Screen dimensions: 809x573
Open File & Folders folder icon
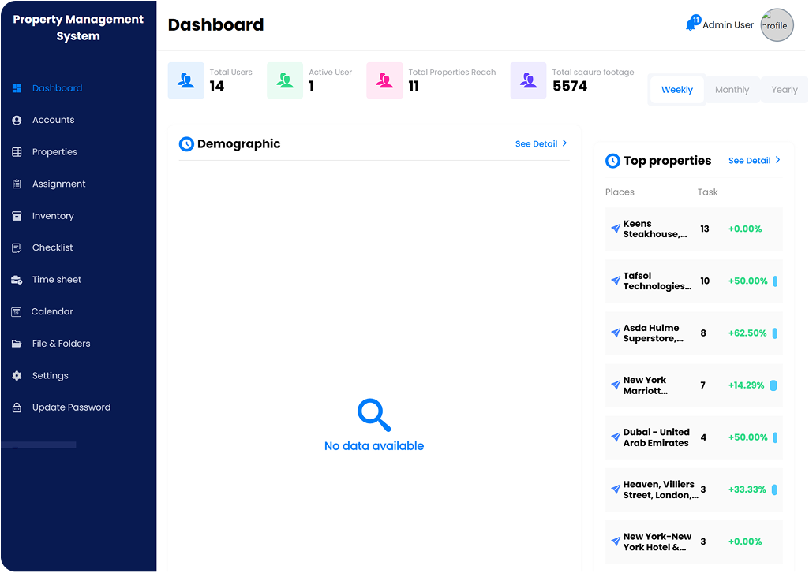(x=17, y=344)
